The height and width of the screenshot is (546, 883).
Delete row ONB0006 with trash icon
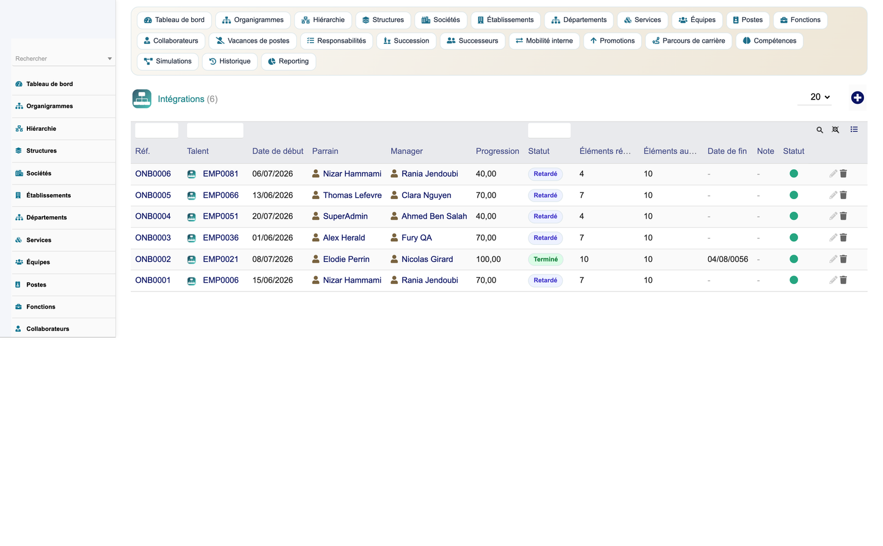point(843,174)
